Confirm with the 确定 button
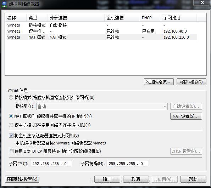 point(107,179)
